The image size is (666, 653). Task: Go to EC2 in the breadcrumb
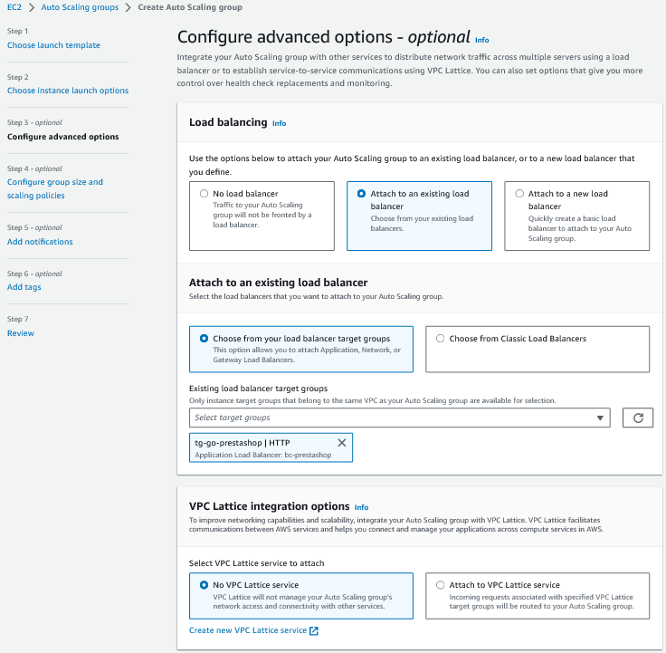(15, 7)
